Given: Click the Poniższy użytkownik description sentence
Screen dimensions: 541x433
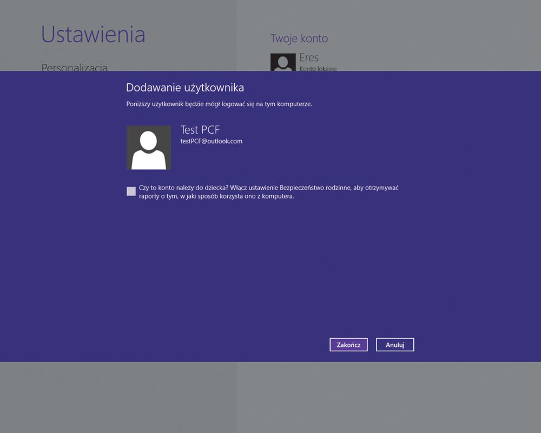Looking at the screenshot, I should [x=219, y=104].
